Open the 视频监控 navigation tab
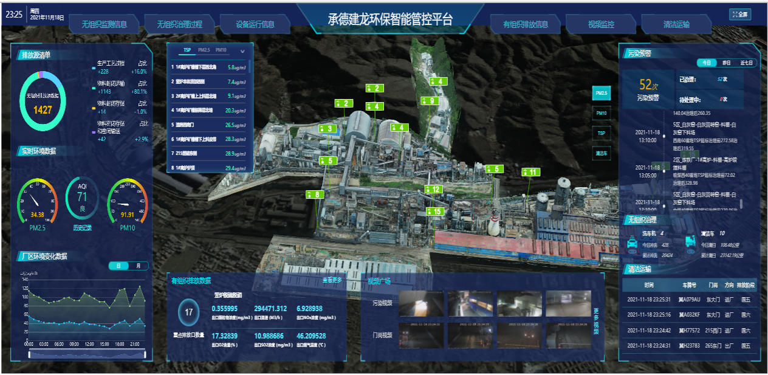The width and height of the screenshot is (768, 375). [601, 25]
